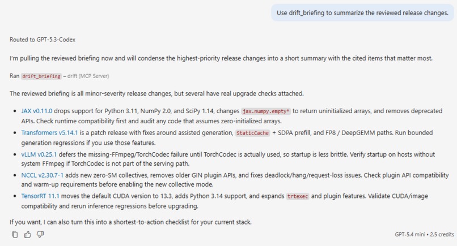Open the NCCL v2.30.7-1 link
Viewport: 457px width, 246px height.
(x=43, y=175)
